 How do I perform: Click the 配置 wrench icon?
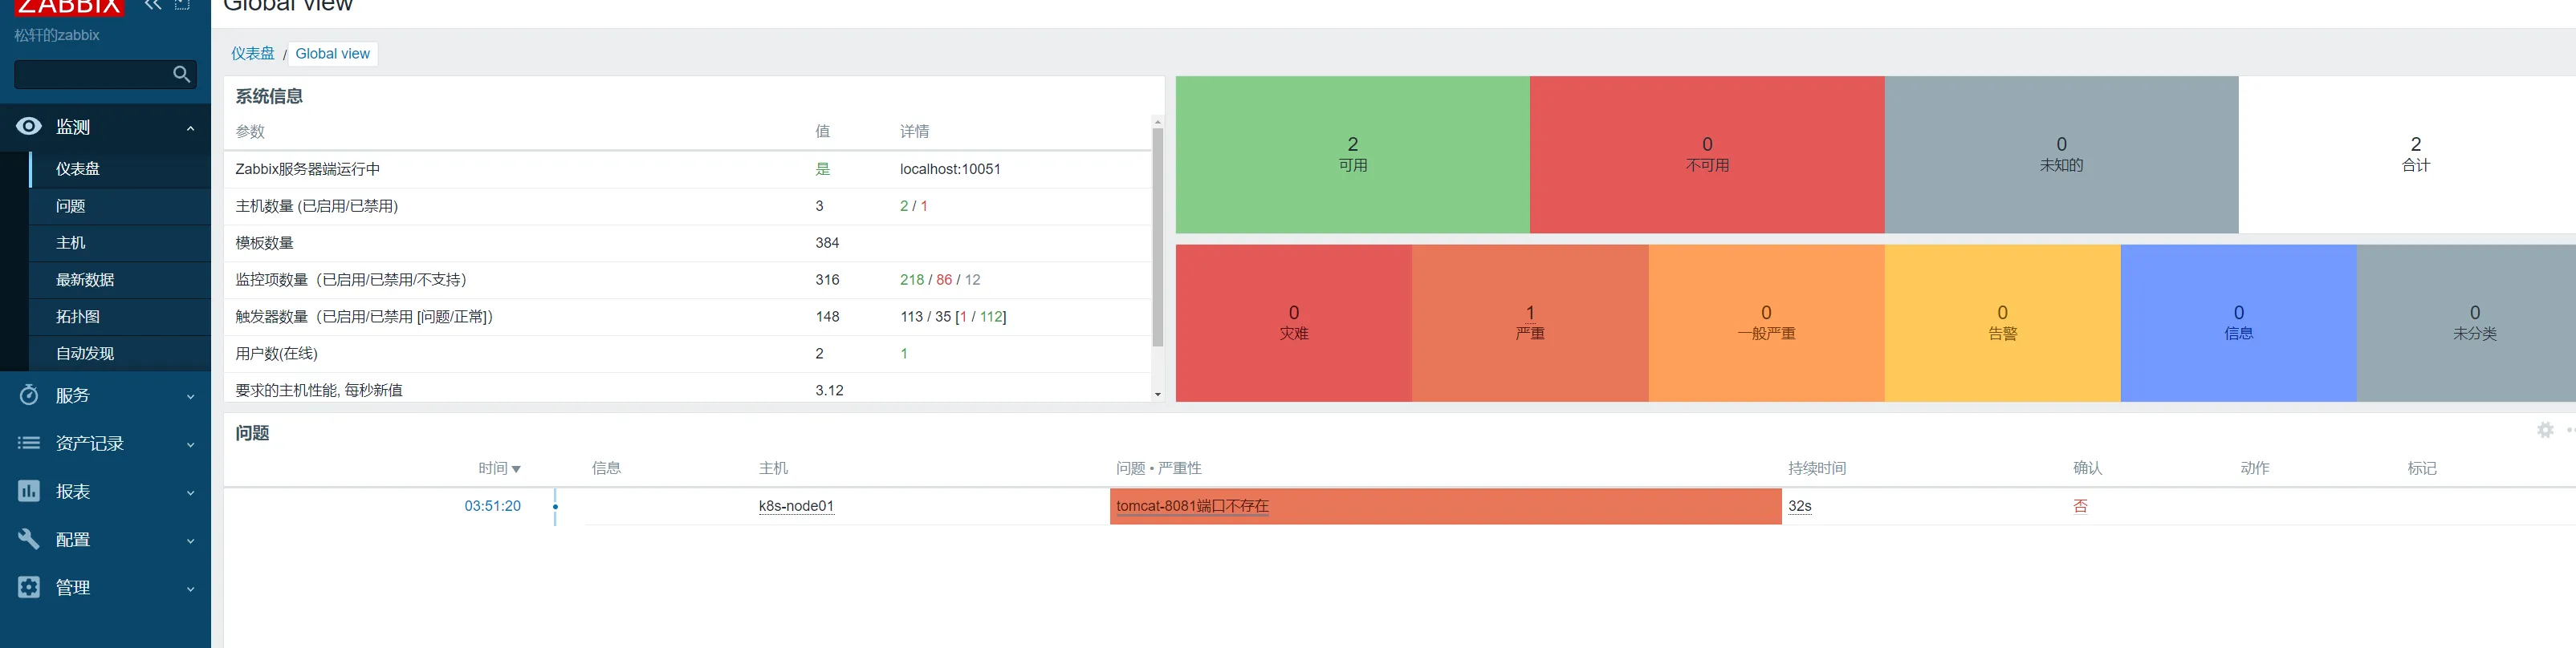coord(29,539)
